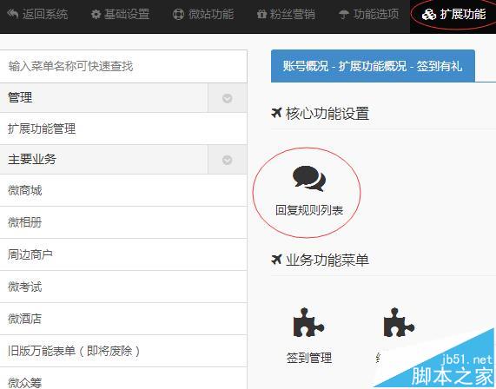Focus the menu name quick search field
This screenshot has width=496, height=389.
(x=123, y=66)
